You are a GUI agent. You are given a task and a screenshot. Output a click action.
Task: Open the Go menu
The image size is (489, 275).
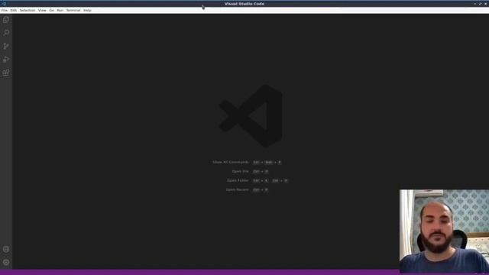pyautogui.click(x=51, y=10)
